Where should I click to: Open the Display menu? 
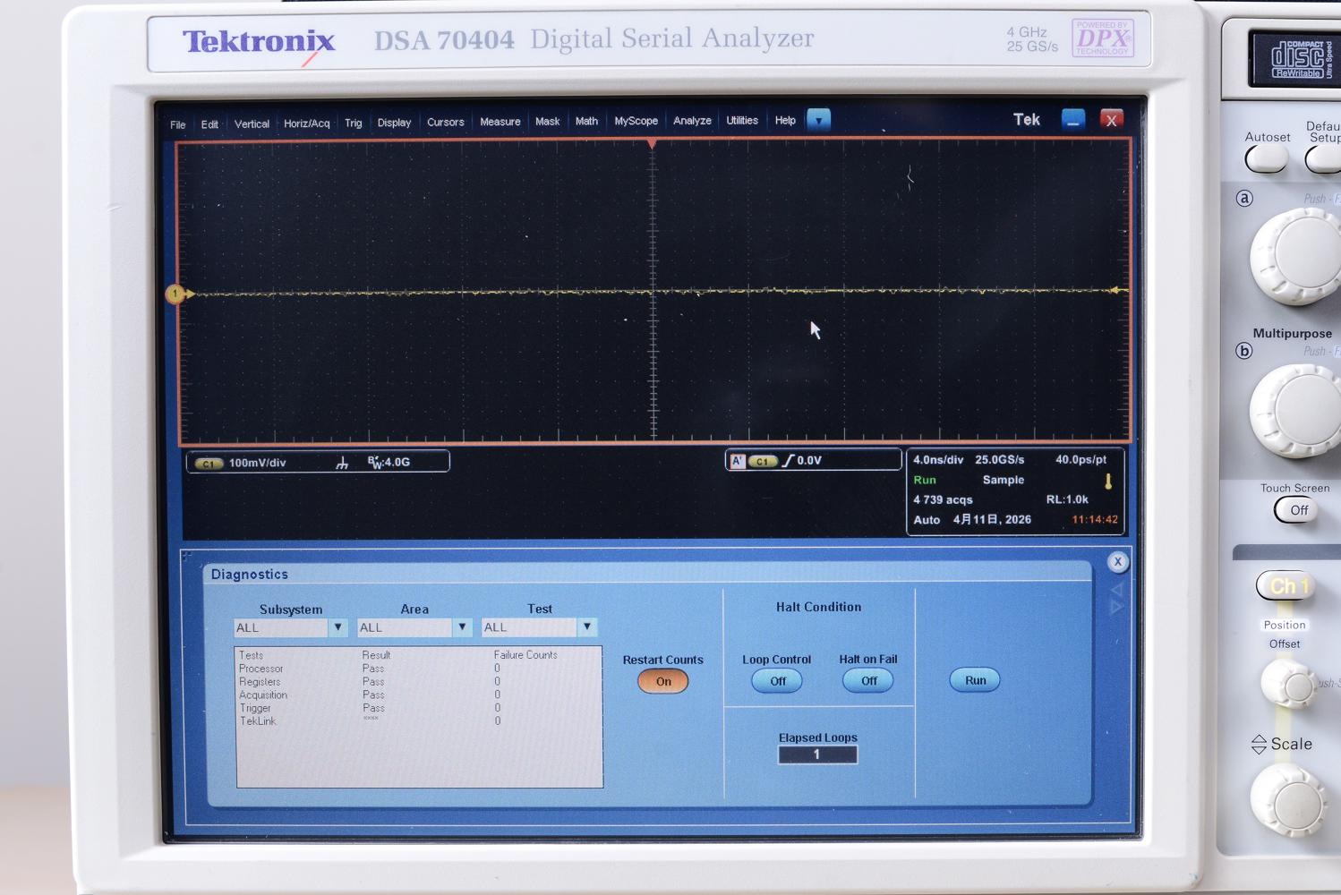pyautogui.click(x=394, y=123)
